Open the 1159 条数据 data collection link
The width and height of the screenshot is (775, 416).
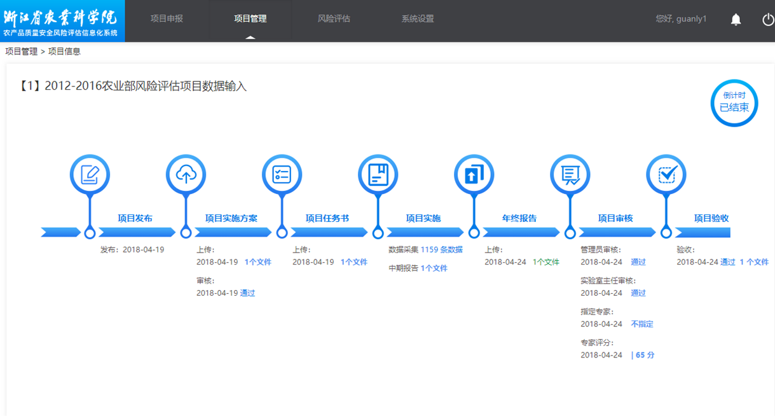(x=441, y=250)
